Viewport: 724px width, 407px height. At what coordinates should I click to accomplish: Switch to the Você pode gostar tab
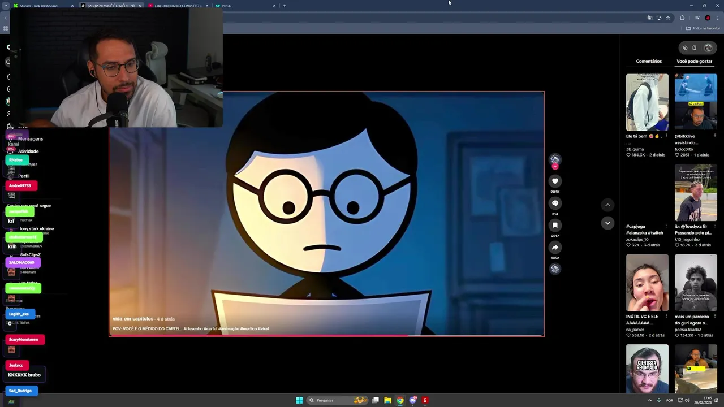coord(694,61)
